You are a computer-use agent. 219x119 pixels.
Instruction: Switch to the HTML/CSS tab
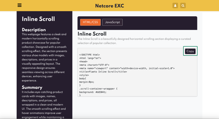click(x=90, y=22)
